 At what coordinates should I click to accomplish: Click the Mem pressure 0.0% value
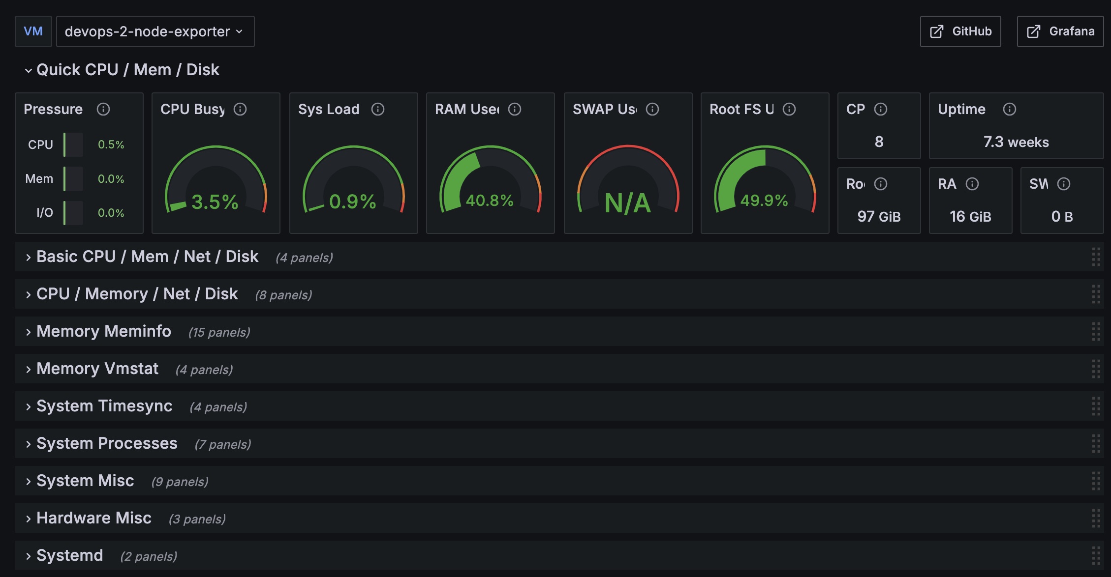111,179
